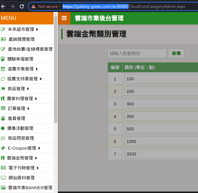Click the sidebar vertical scrollbar thumb
This screenshot has height=193, width=198.
(x=56, y=70)
